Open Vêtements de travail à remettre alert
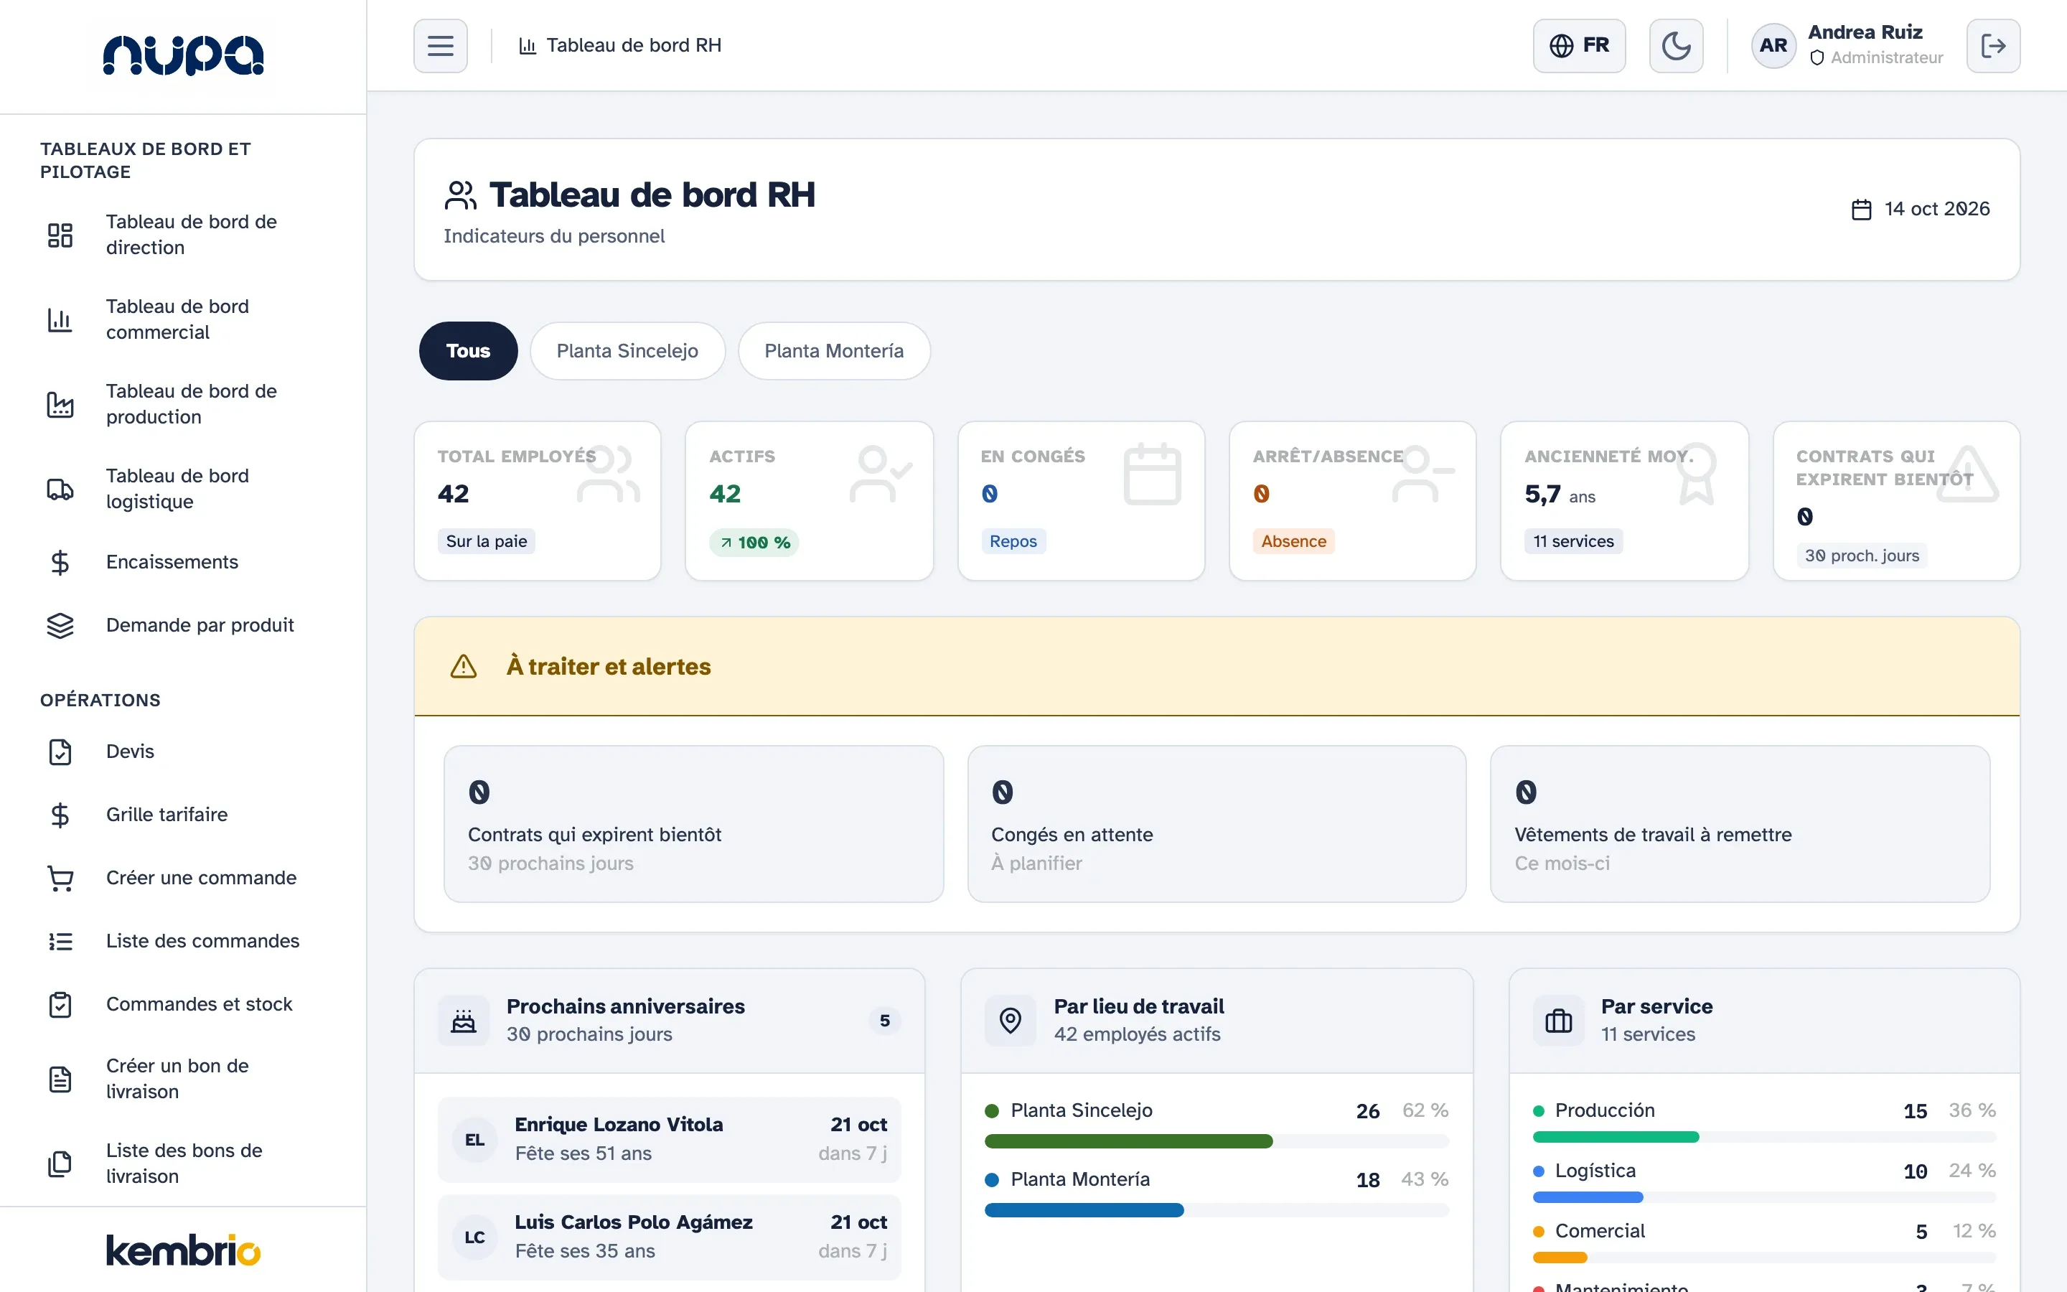 [1740, 824]
